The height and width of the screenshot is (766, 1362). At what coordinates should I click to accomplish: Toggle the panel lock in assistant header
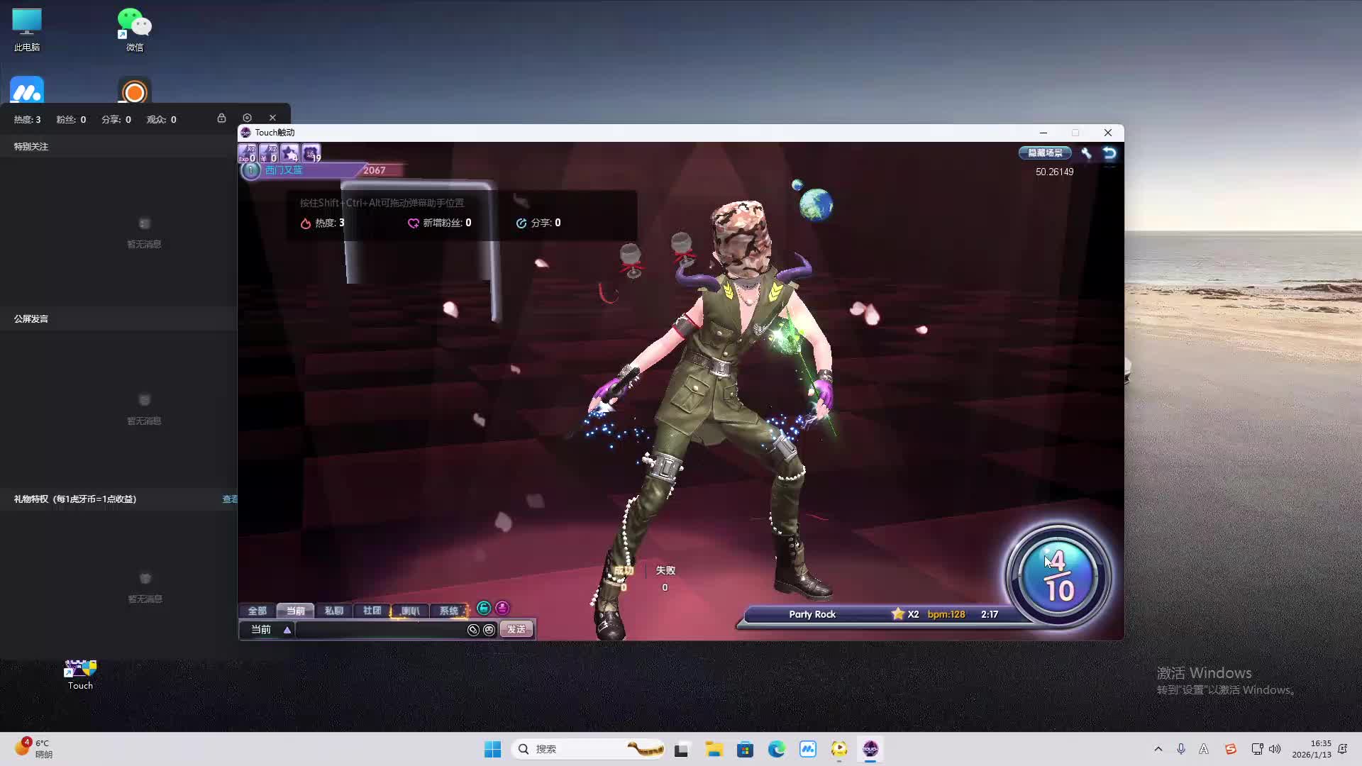click(x=221, y=118)
